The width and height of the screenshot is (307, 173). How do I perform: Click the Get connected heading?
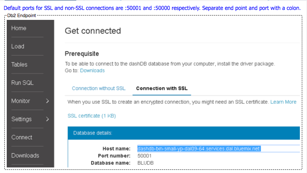(x=93, y=31)
